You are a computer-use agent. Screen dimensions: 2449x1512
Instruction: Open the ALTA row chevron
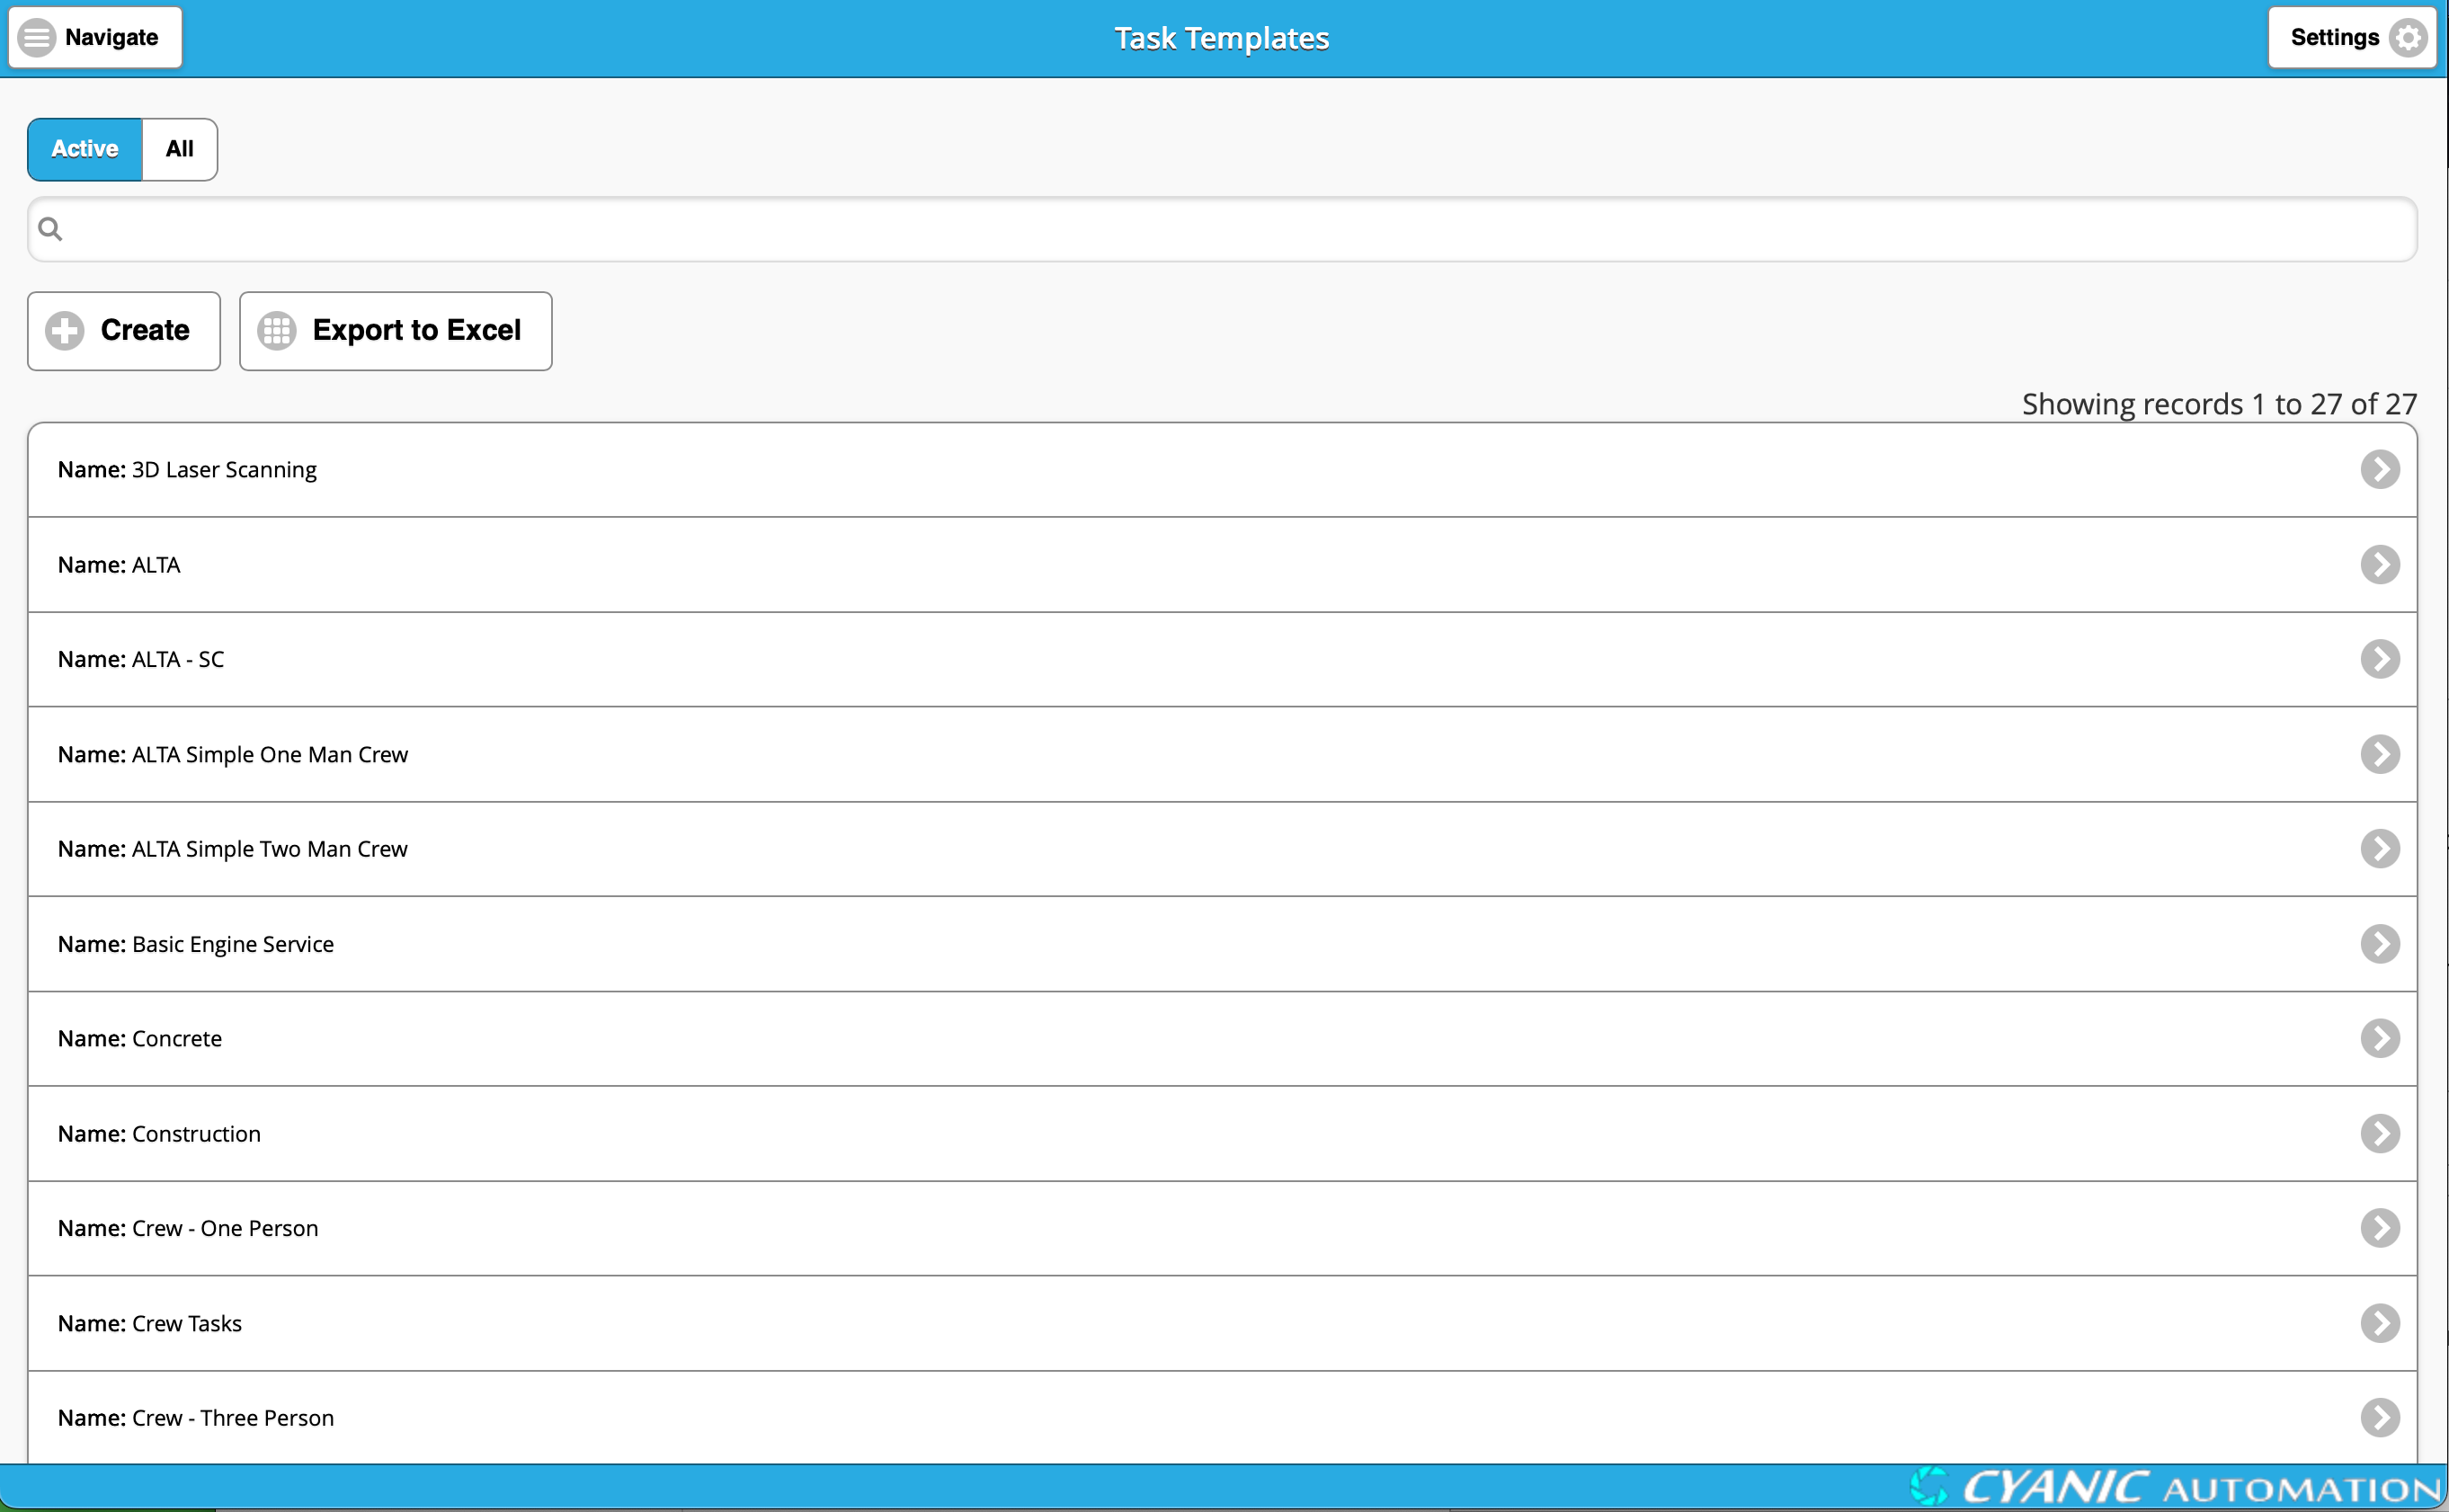[x=2380, y=564]
